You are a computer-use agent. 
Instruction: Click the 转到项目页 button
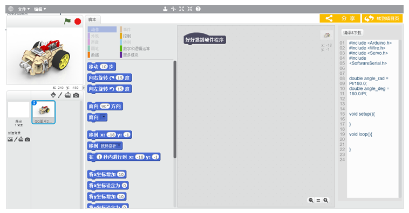click(382, 18)
